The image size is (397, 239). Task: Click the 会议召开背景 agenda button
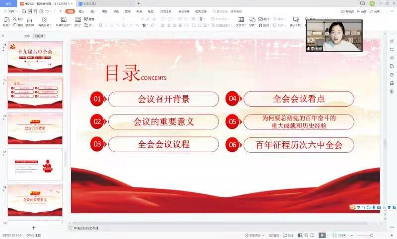(163, 99)
